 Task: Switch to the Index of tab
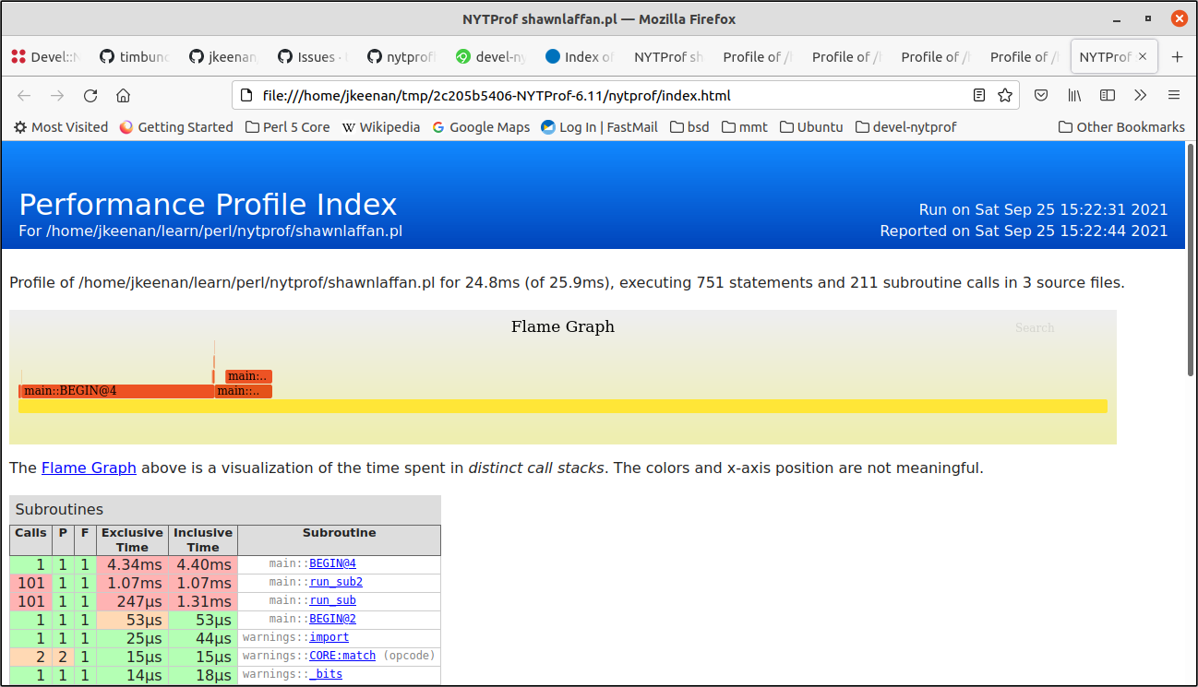coord(579,57)
